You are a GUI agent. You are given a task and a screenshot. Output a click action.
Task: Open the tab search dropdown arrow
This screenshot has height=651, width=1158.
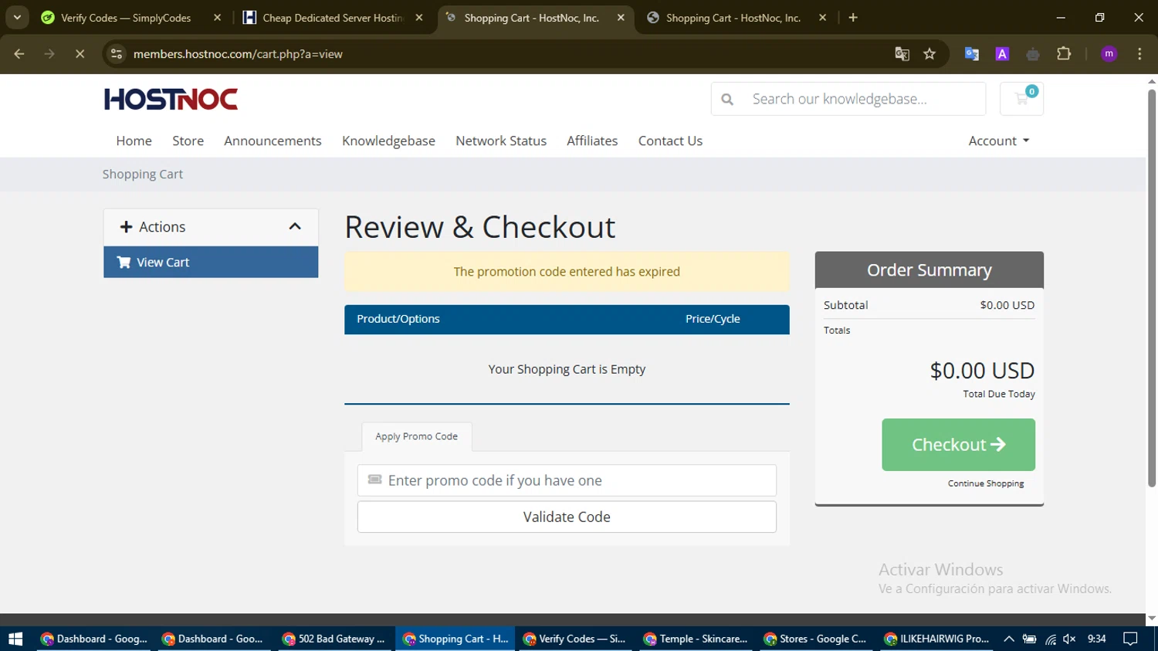(17, 17)
